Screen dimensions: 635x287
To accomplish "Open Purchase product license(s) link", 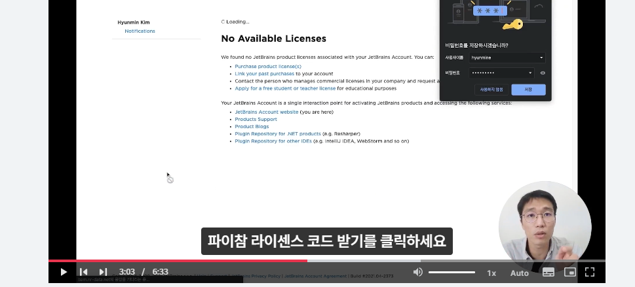I will click(268, 66).
